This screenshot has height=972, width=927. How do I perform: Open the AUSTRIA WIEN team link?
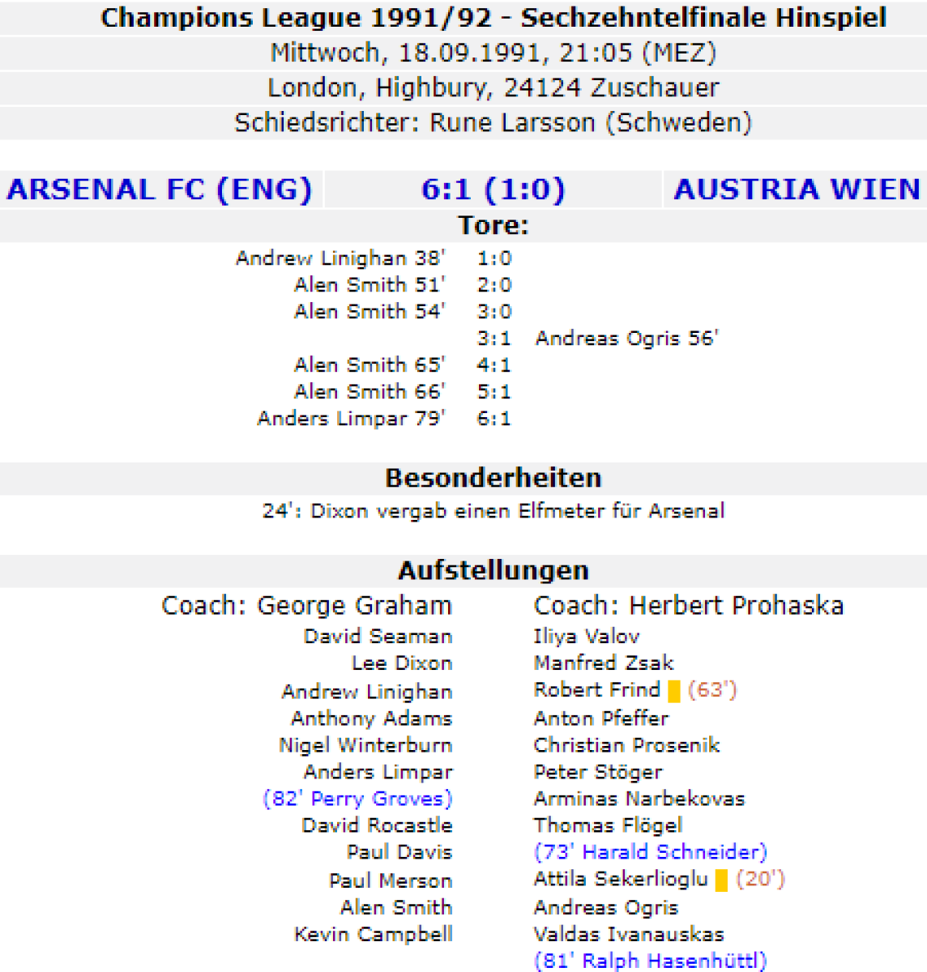click(x=797, y=190)
